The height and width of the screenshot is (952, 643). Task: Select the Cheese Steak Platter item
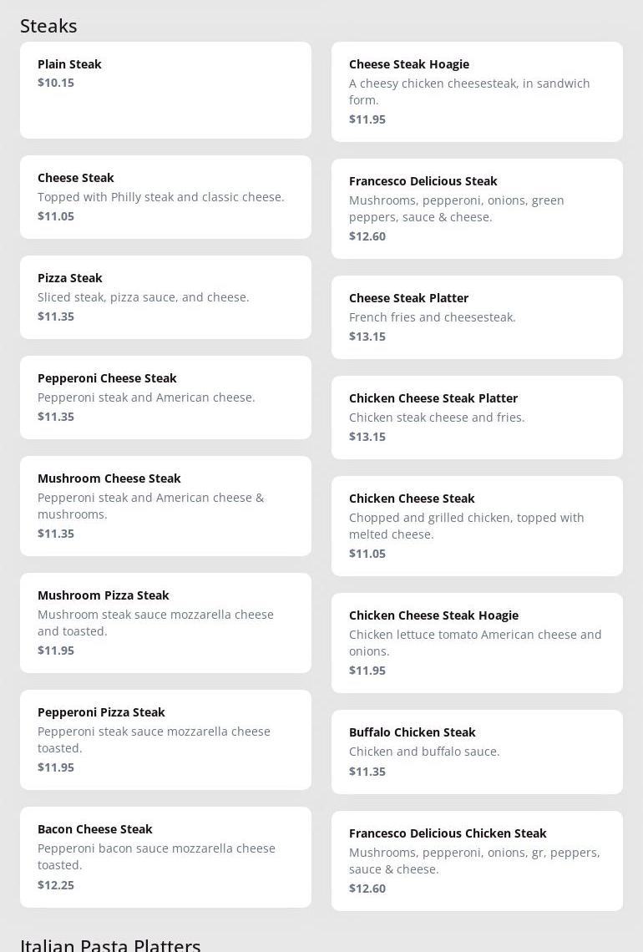(477, 317)
